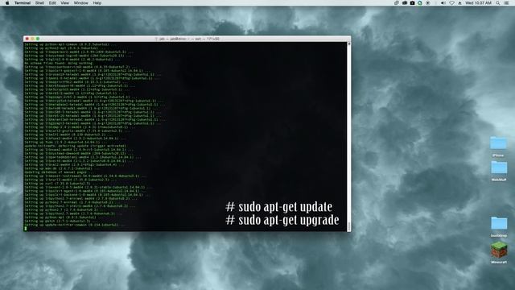Open the bootstrap folder on the desktop

pos(499,223)
